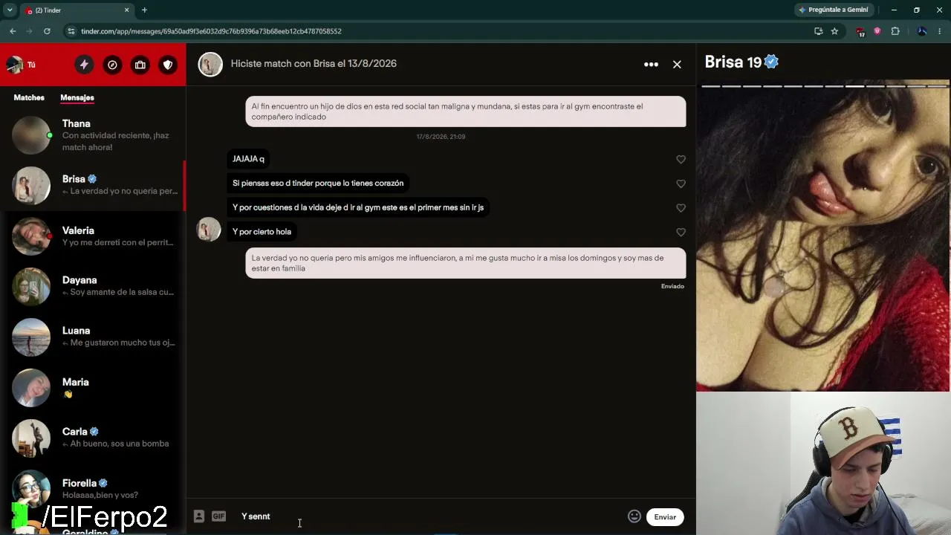Like the 'Si piensas eso d tinder' message

pyautogui.click(x=681, y=184)
